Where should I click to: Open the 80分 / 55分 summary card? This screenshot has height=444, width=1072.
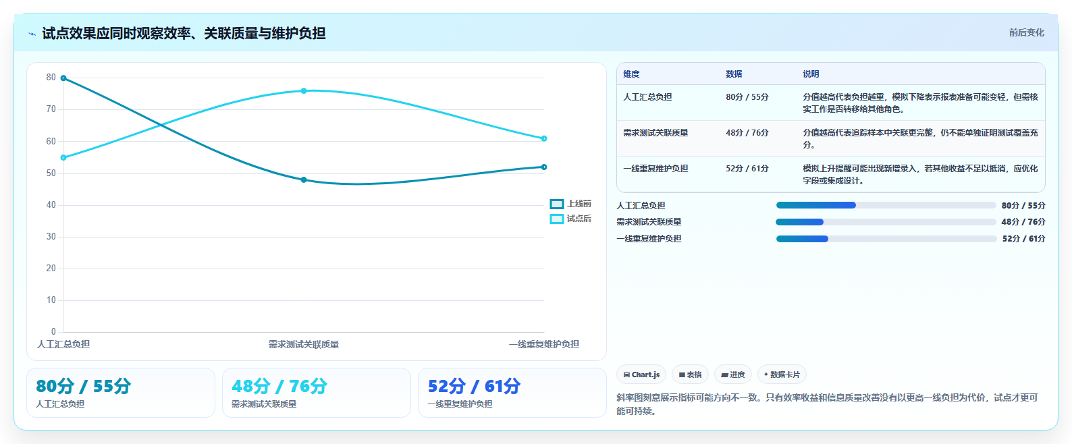121,393
